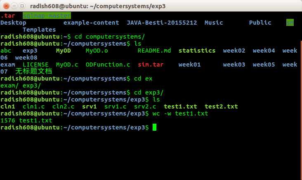Select the week02 directory name
The width and height of the screenshot is (302, 180).
pyautogui.click(x=234, y=51)
